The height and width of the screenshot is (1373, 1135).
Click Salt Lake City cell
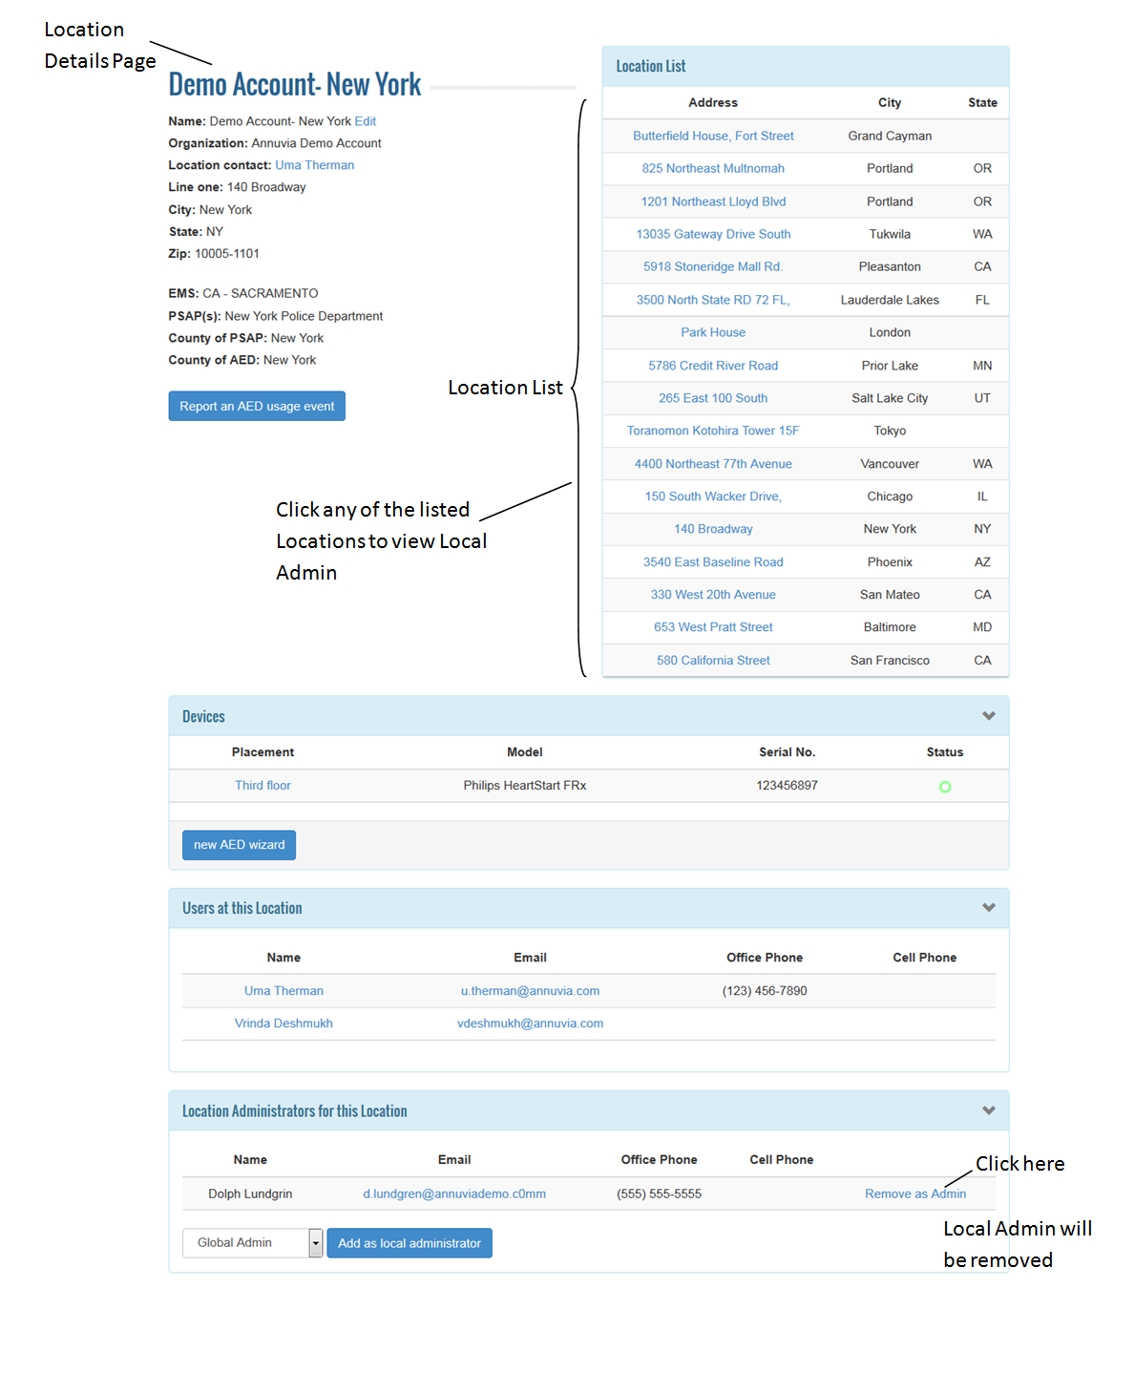click(890, 398)
